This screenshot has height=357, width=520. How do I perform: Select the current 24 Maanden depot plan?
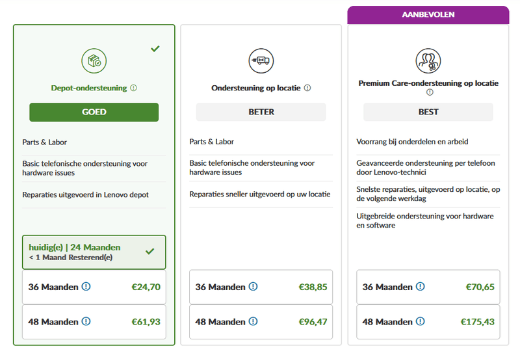(94, 252)
